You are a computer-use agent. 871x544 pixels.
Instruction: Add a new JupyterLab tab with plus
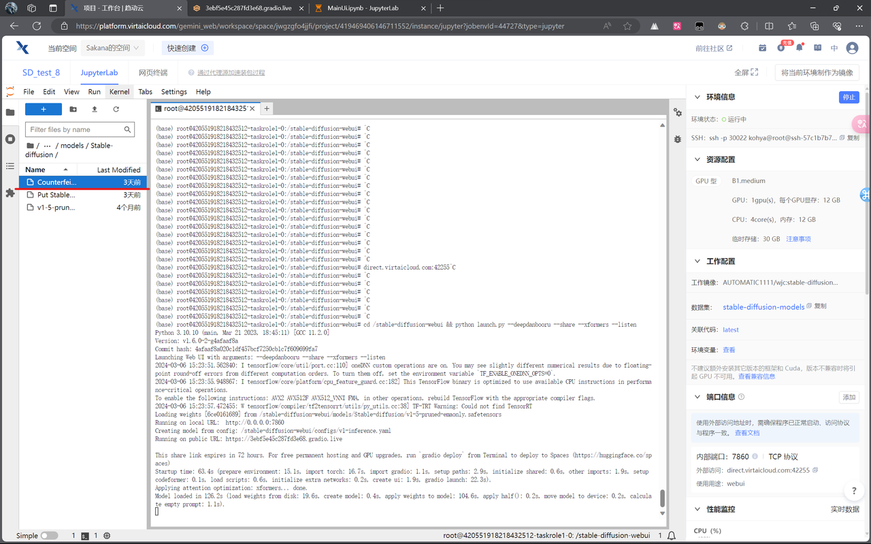267,108
